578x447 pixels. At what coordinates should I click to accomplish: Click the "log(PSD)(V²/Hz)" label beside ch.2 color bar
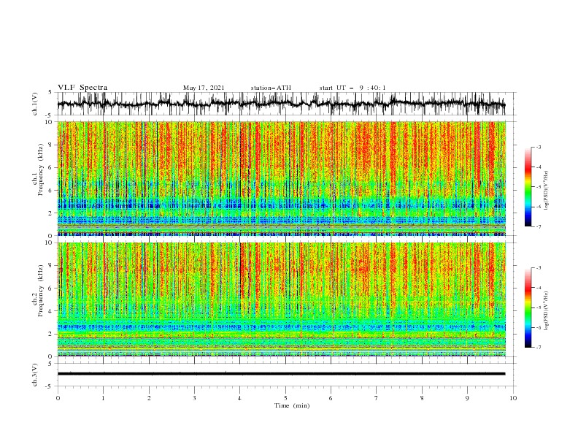[546, 310]
